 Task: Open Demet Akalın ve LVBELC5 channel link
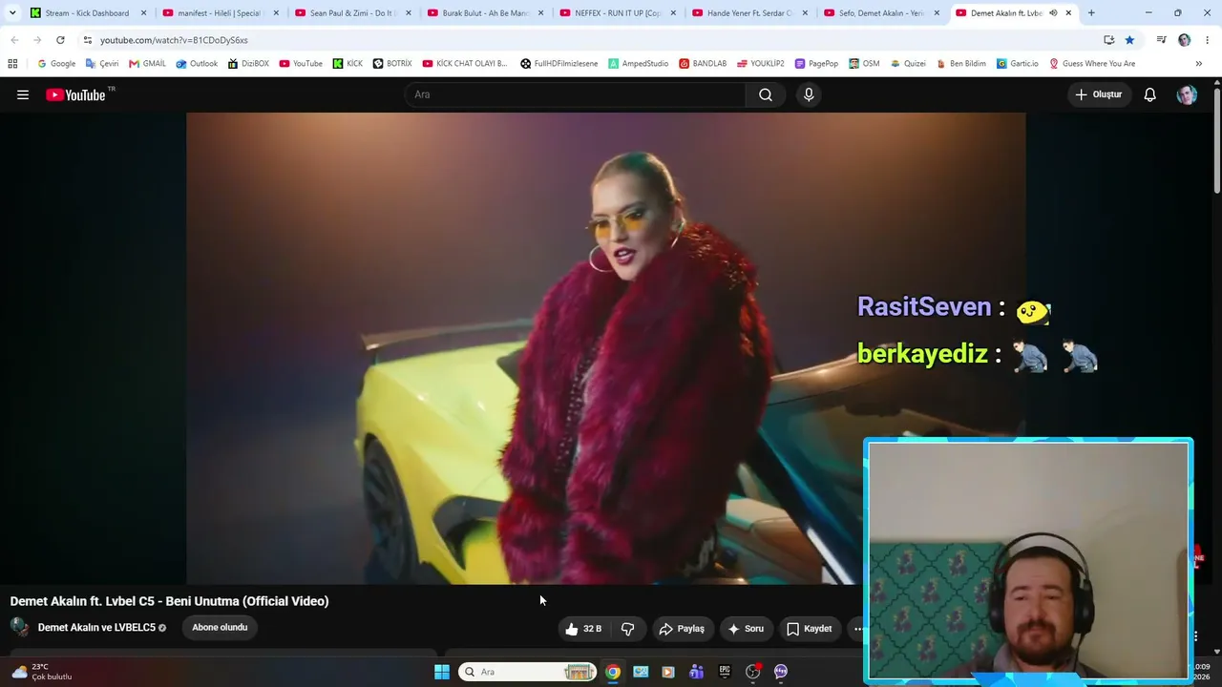tap(96, 628)
